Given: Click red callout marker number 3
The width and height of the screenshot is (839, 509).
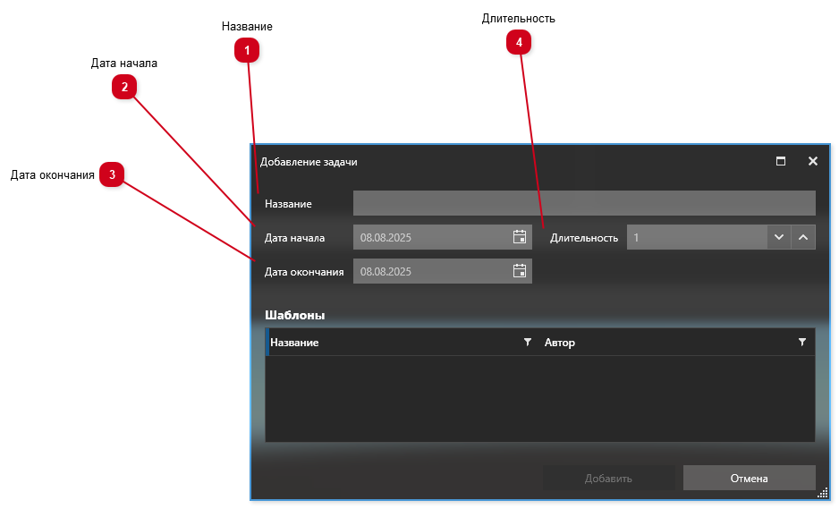Looking at the screenshot, I should point(112,174).
